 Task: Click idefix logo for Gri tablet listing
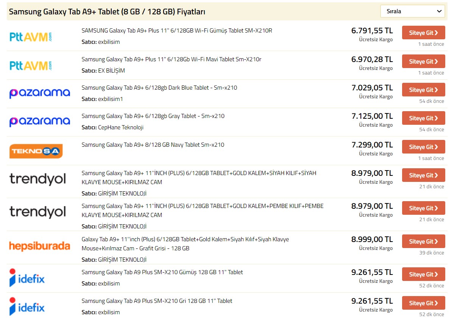[27, 307]
